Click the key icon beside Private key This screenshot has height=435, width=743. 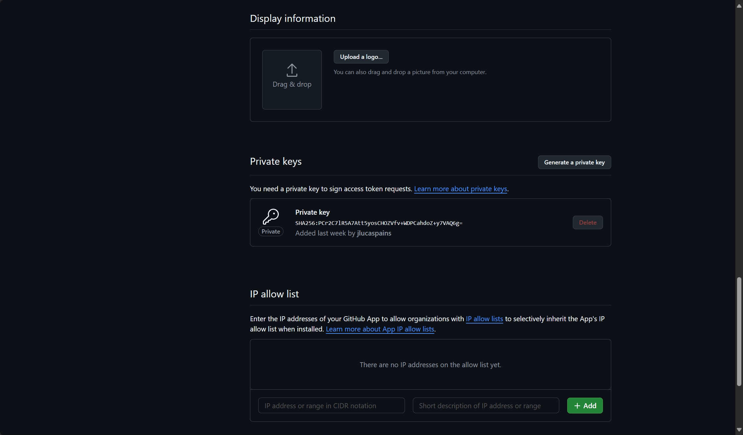pyautogui.click(x=271, y=217)
